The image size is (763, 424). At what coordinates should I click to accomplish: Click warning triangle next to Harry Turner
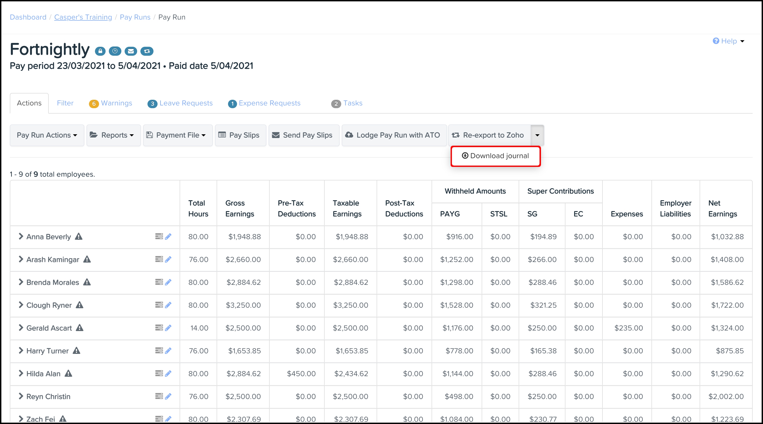tap(76, 350)
